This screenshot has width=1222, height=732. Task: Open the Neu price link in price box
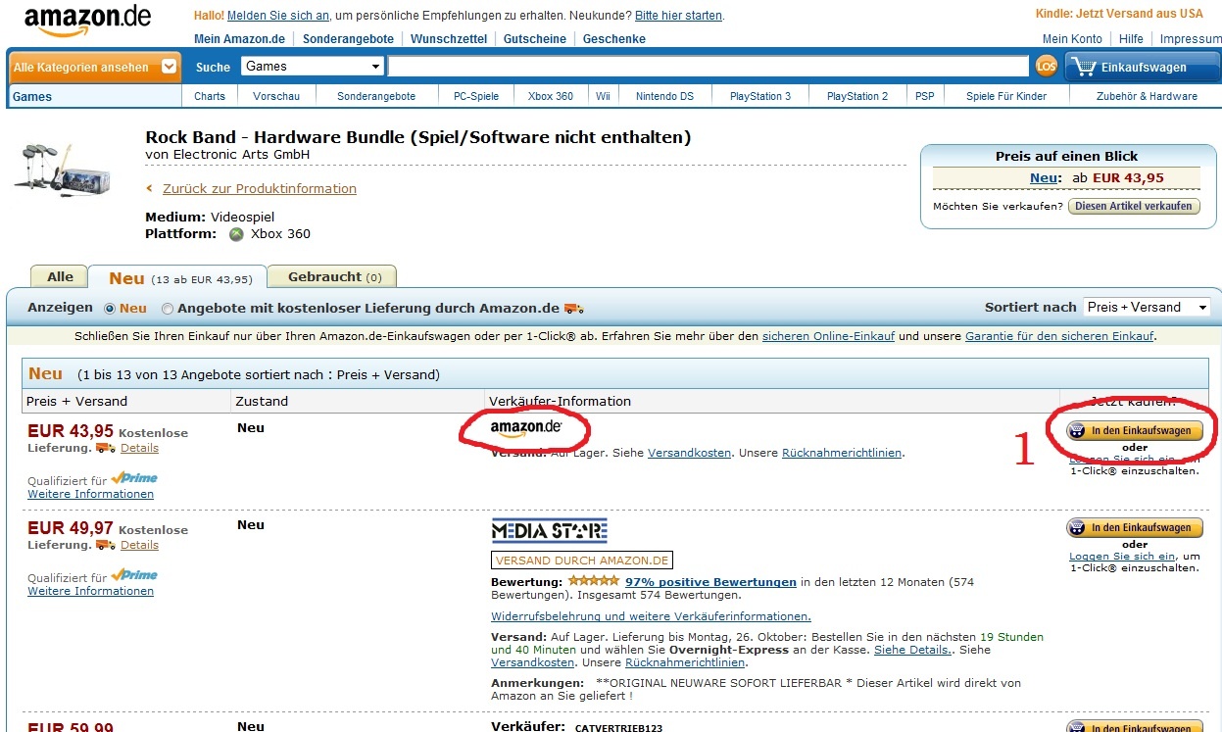[x=1043, y=177]
